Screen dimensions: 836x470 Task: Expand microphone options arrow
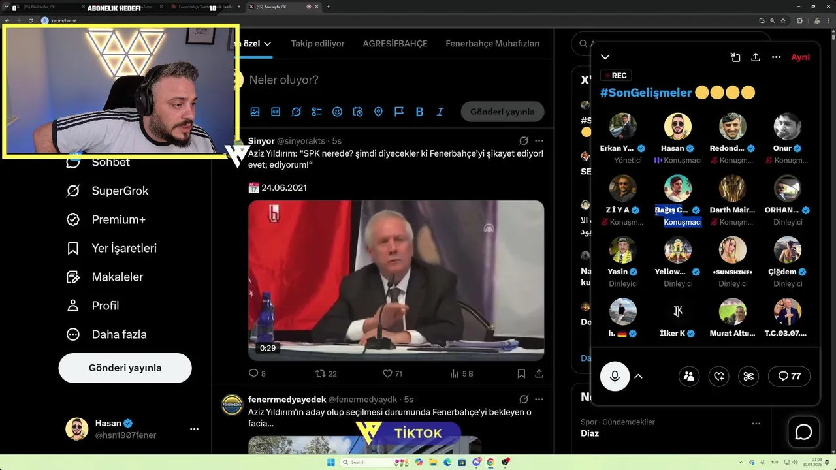[x=639, y=376]
